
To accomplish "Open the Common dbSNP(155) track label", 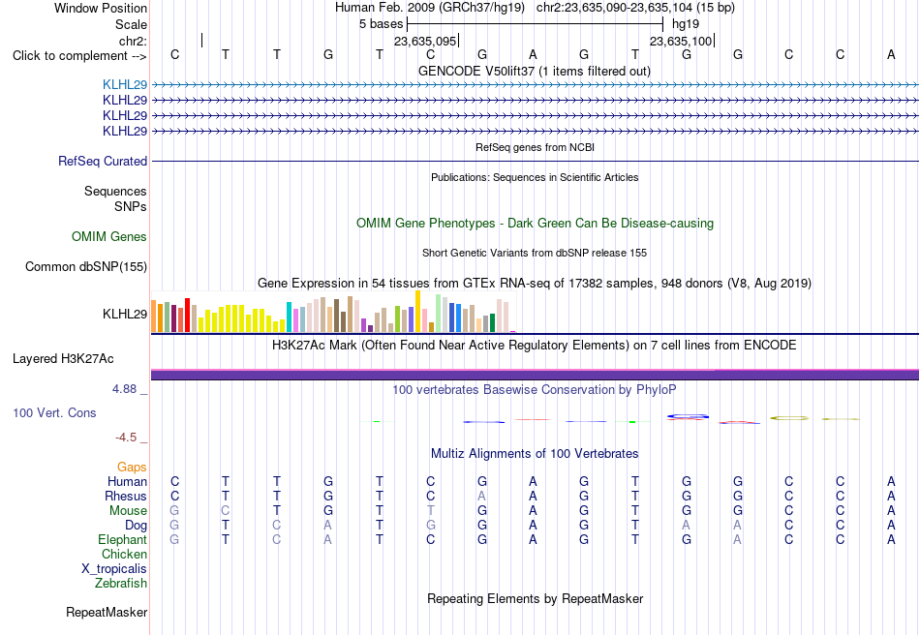I will [x=85, y=266].
